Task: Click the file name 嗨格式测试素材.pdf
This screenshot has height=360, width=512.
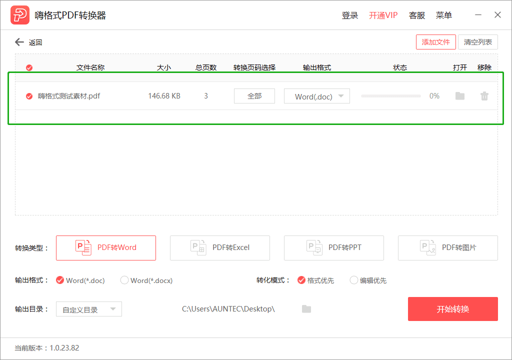Action: [69, 96]
